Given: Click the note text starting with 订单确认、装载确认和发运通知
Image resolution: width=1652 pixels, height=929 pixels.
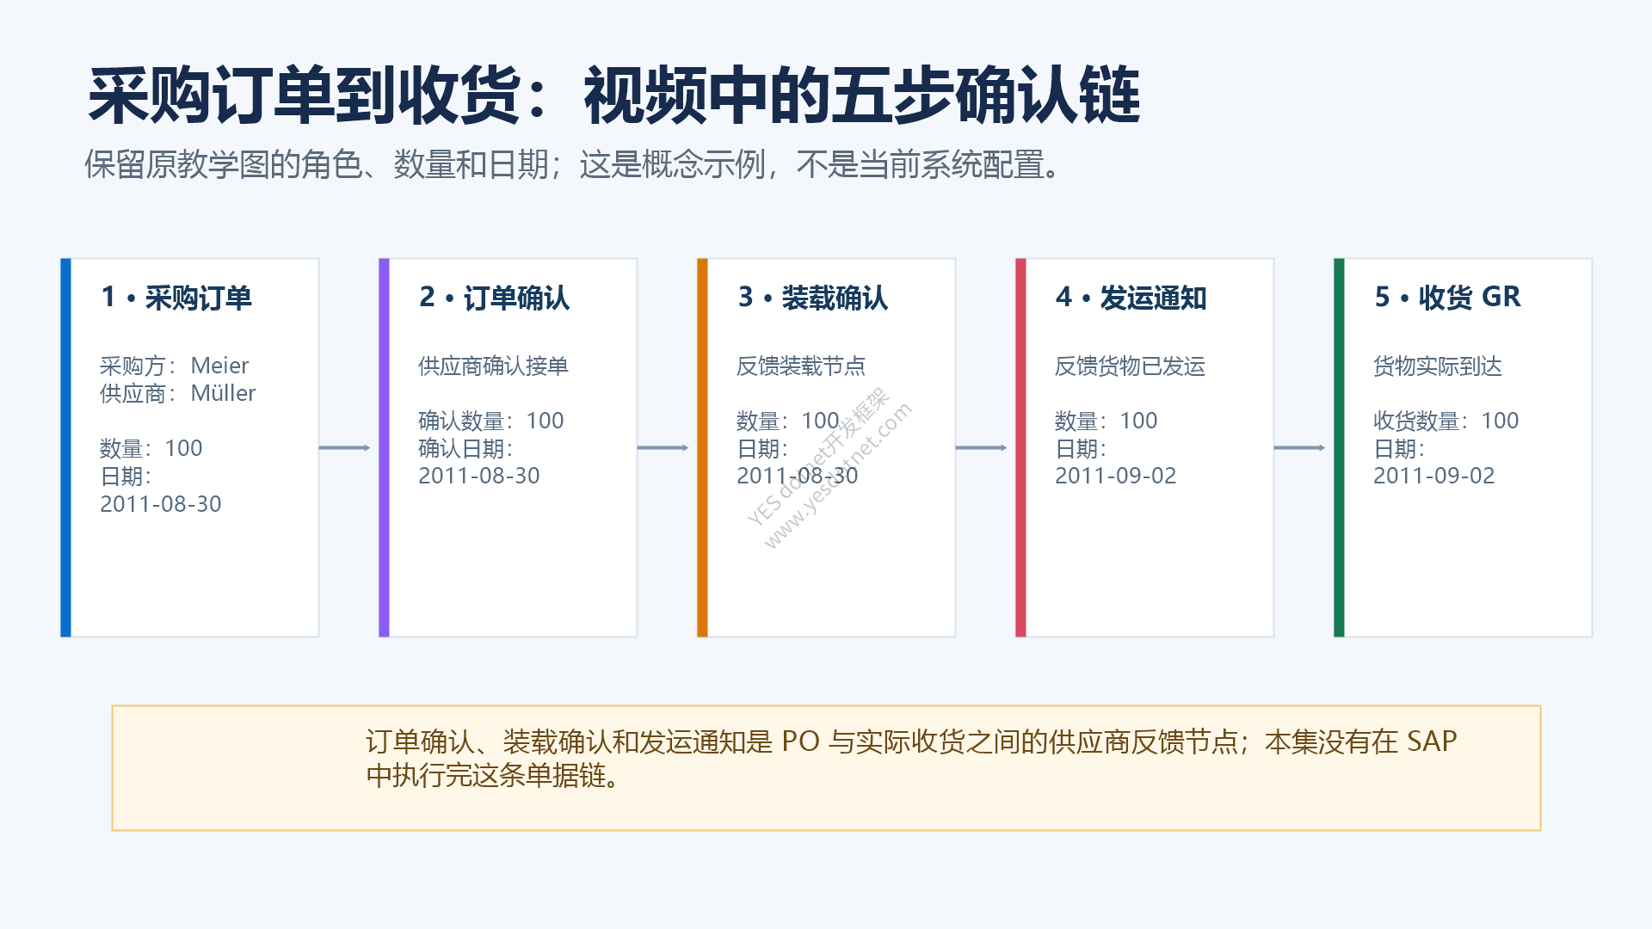Looking at the screenshot, I should [x=911, y=758].
